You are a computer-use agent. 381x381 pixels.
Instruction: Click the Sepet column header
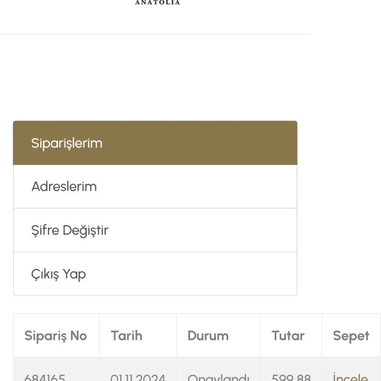coord(351,336)
